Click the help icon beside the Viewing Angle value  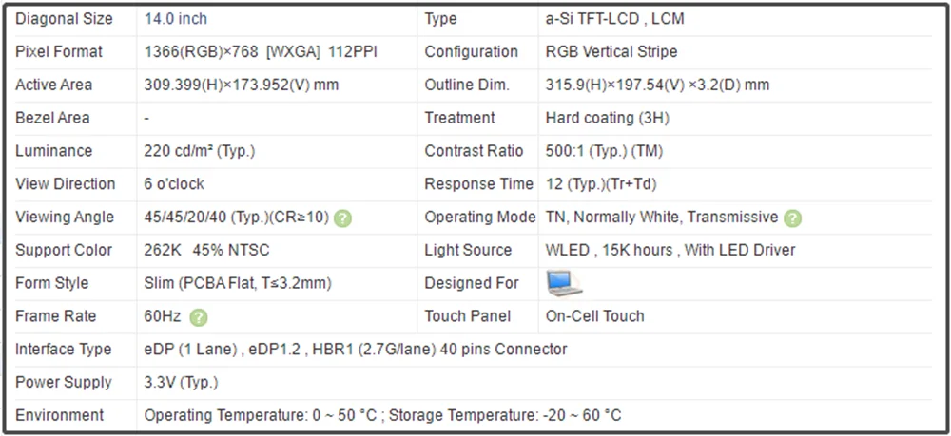pyautogui.click(x=343, y=218)
